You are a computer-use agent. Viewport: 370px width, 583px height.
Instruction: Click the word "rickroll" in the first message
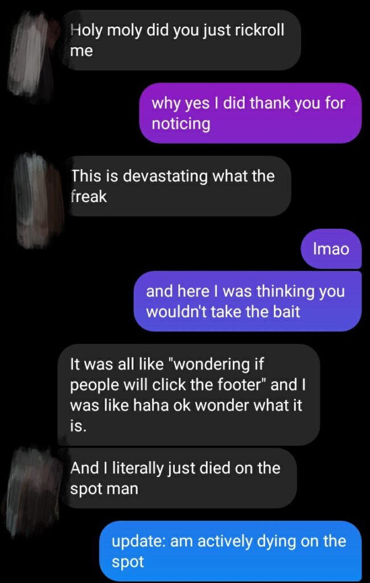(259, 30)
